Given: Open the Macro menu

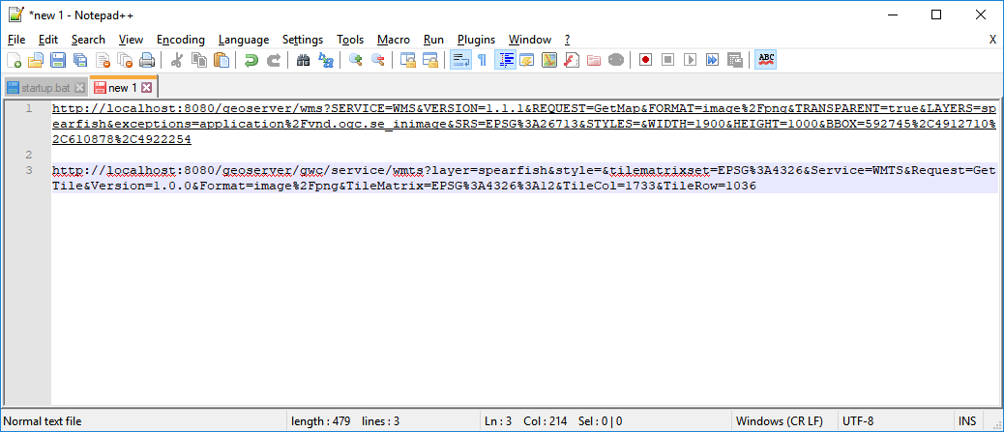Looking at the screenshot, I should [393, 40].
